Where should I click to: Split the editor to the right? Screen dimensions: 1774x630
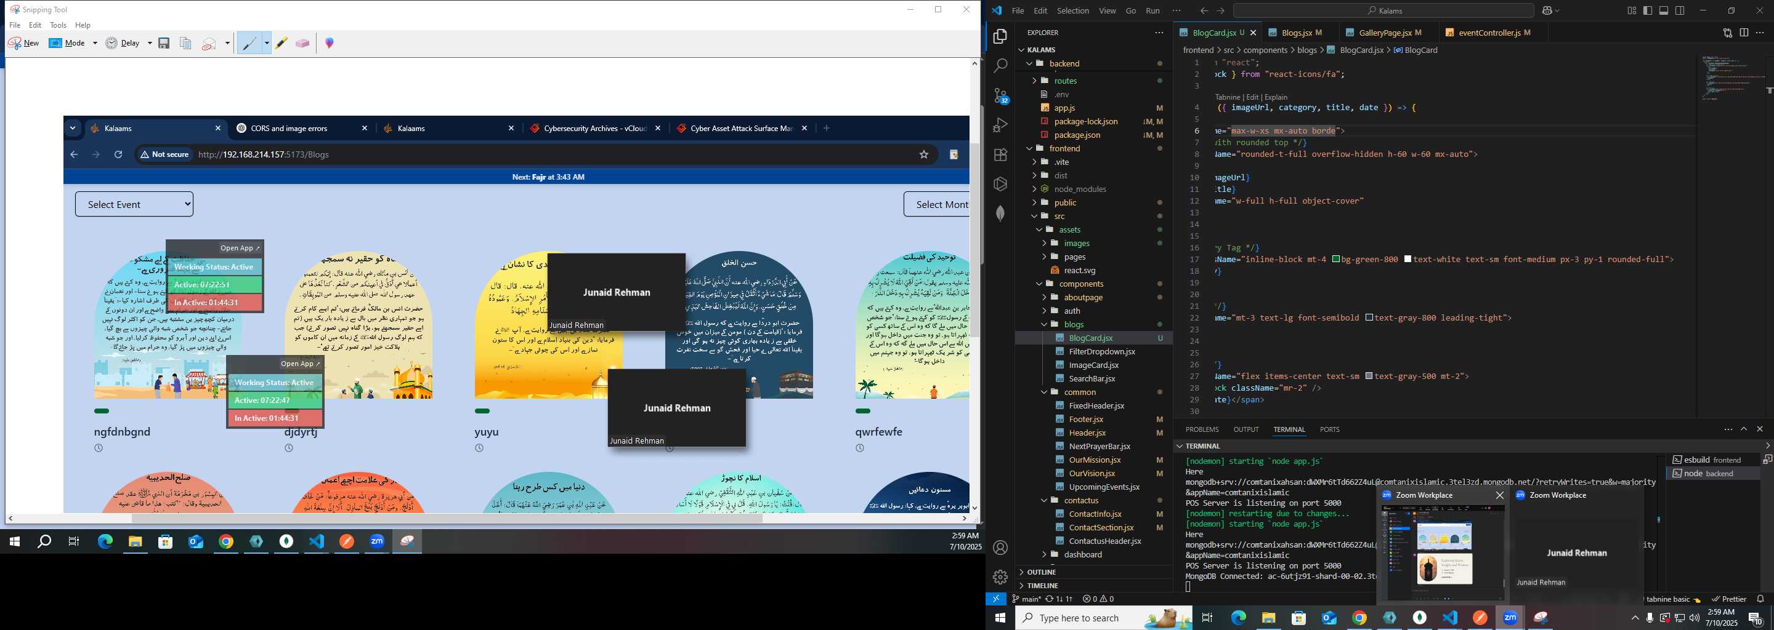[1744, 33]
